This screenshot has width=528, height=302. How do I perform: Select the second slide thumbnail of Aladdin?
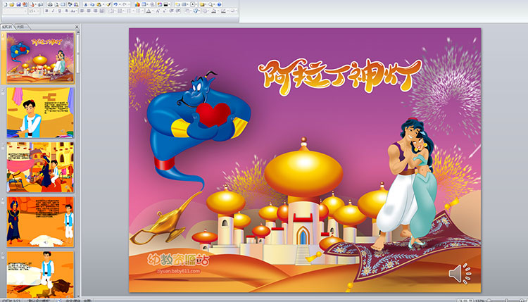(x=40, y=113)
